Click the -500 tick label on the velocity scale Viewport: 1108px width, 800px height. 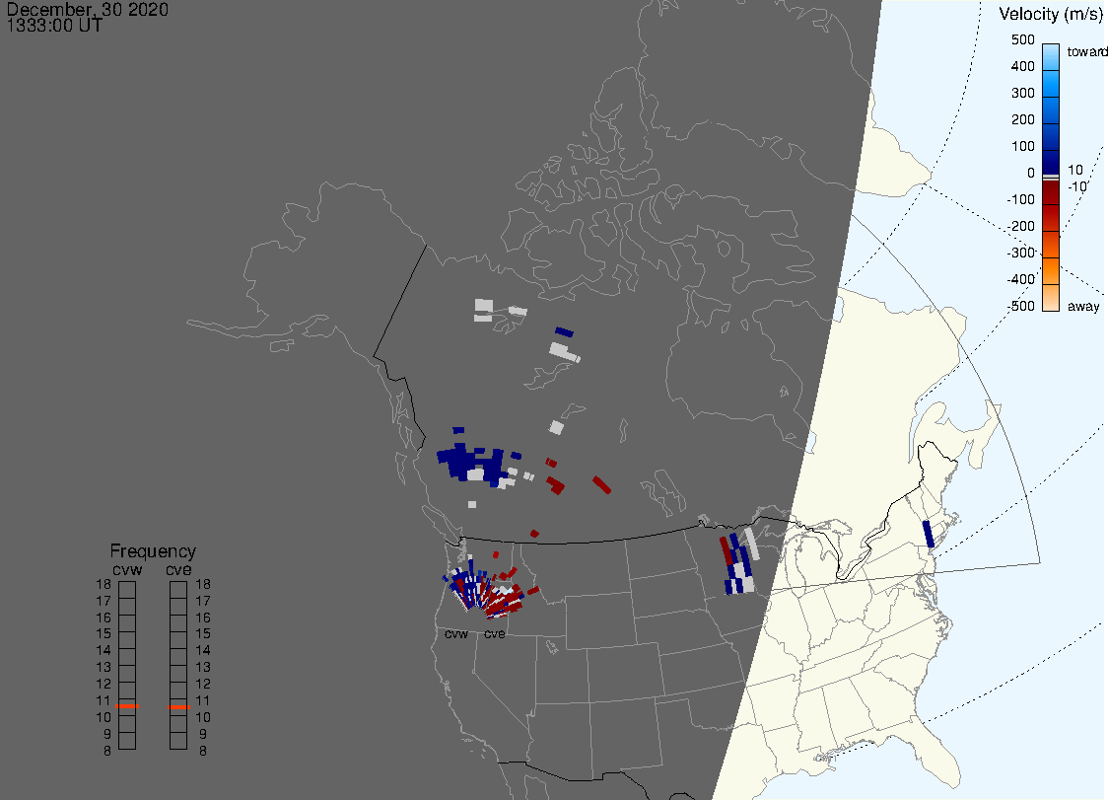pyautogui.click(x=1021, y=306)
